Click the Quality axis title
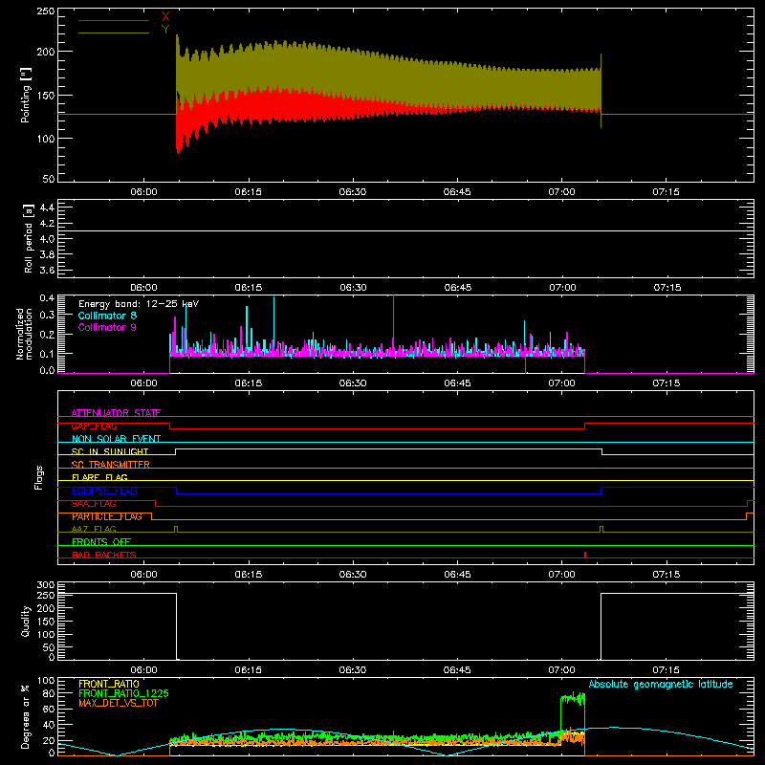This screenshot has height=765, width=765. 26,621
